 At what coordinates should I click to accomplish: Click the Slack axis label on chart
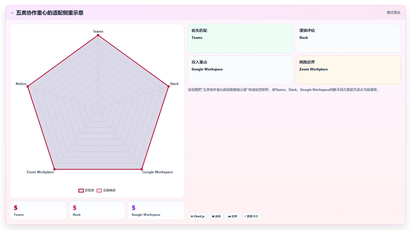[174, 84]
